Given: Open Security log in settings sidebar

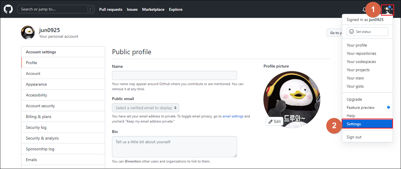Looking at the screenshot, I should [x=63, y=127].
